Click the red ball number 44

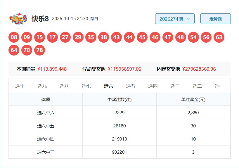129,37
